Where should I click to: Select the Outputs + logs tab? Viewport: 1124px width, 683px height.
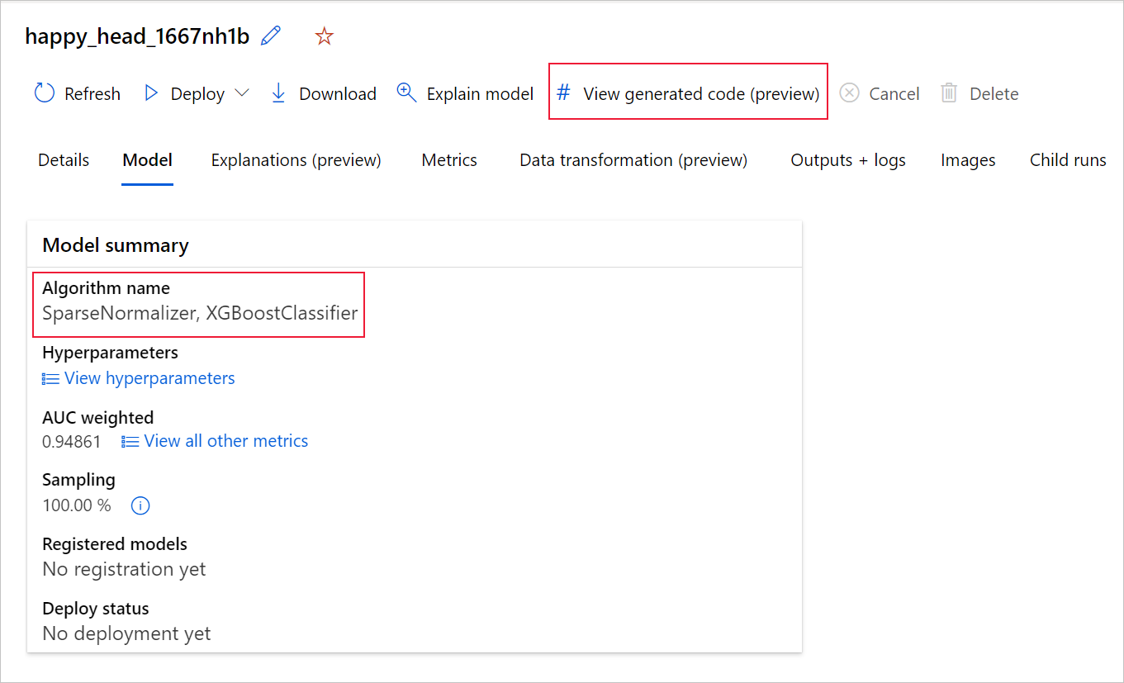(x=847, y=160)
